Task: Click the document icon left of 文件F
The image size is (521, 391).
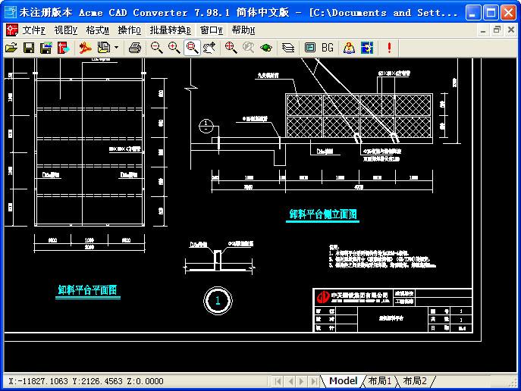Action: pyautogui.click(x=12, y=30)
